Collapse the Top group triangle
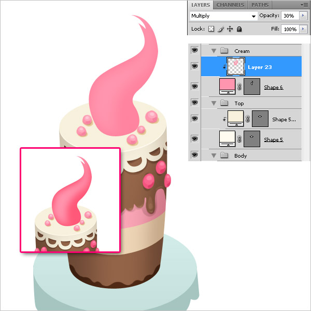 [x=214, y=103]
